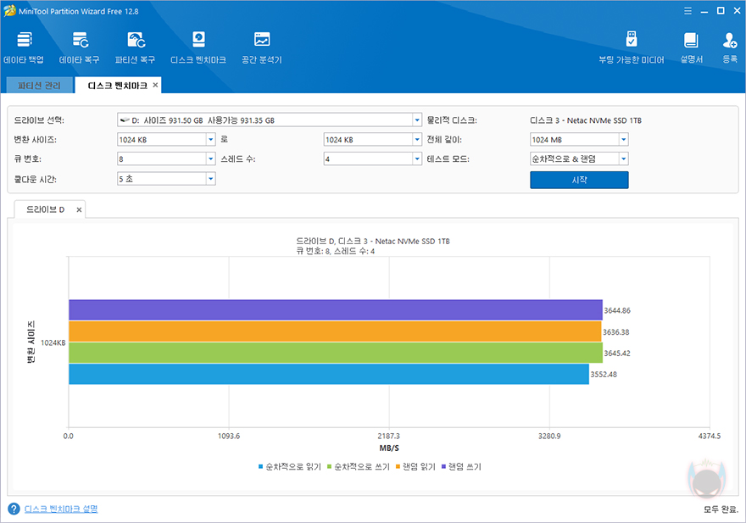Click the 등록 (Register) user icon
This screenshot has width=746, height=523.
tap(730, 47)
